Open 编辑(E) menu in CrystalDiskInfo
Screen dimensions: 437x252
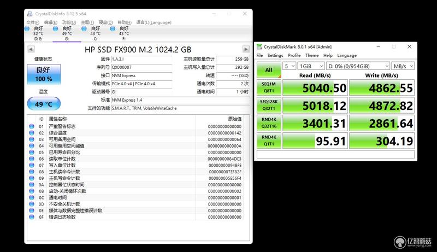tap(51, 22)
